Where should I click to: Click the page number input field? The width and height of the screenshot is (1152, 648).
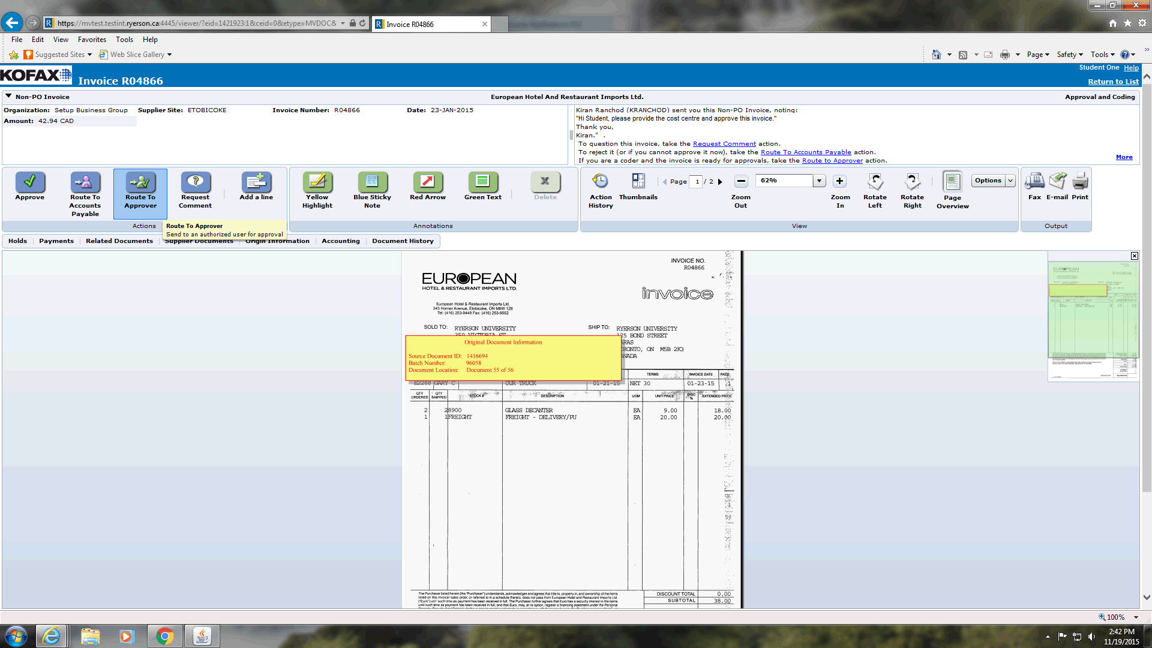pyautogui.click(x=696, y=181)
